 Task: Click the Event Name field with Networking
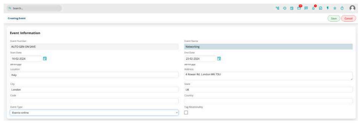(268, 47)
